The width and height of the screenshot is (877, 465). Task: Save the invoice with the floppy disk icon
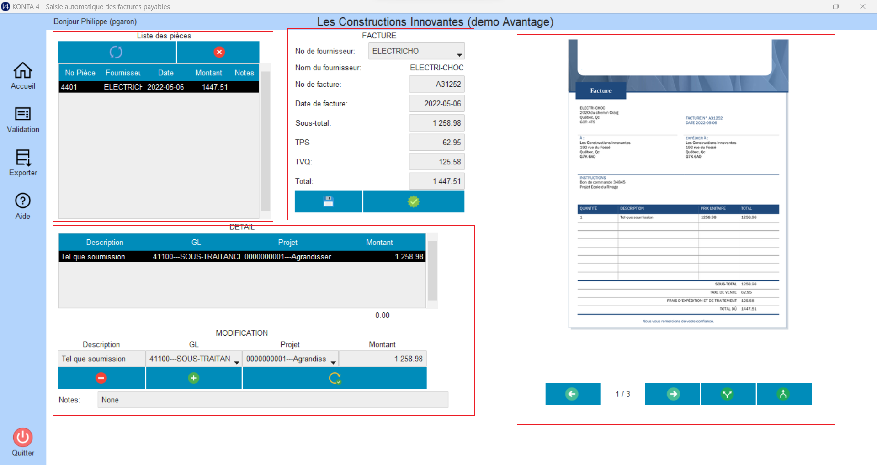pos(328,201)
